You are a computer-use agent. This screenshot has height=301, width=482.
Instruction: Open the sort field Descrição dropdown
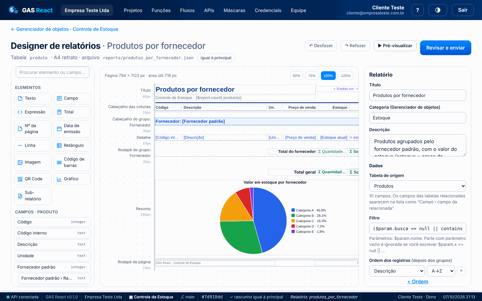(397, 271)
